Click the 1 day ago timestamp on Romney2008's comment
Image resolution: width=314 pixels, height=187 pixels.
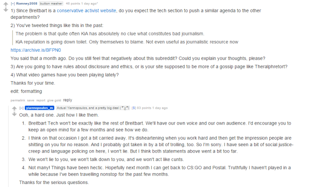[90, 3]
